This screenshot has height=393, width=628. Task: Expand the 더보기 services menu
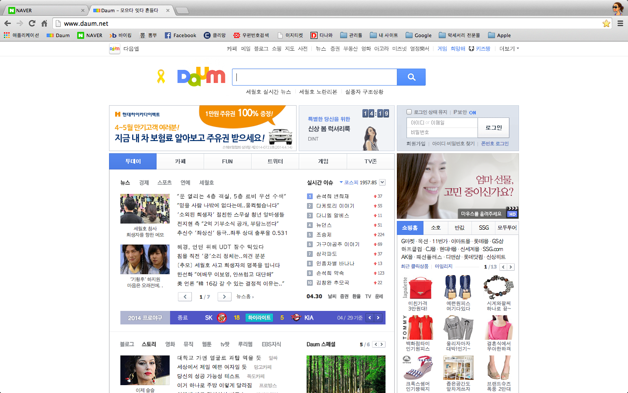click(x=509, y=48)
